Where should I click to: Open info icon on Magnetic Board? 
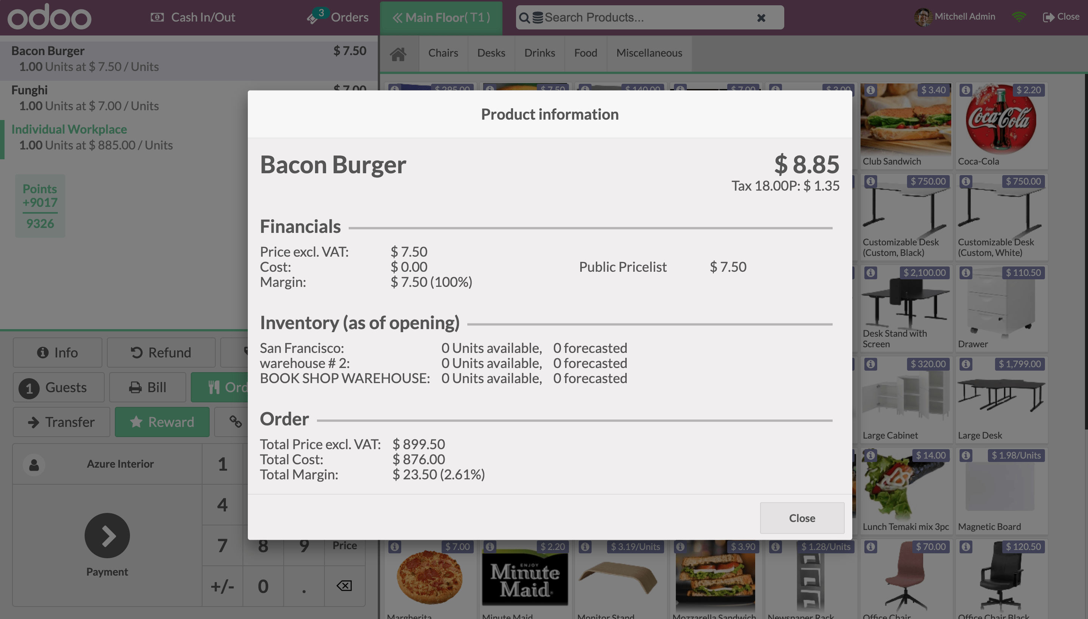pyautogui.click(x=966, y=455)
